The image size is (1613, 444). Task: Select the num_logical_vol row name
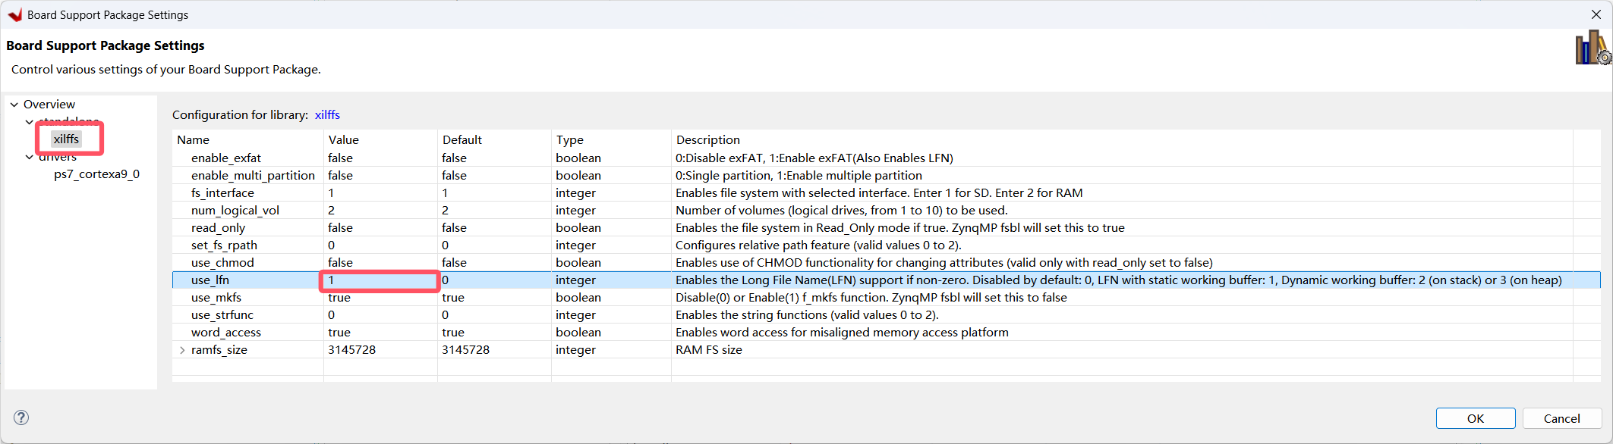point(235,211)
